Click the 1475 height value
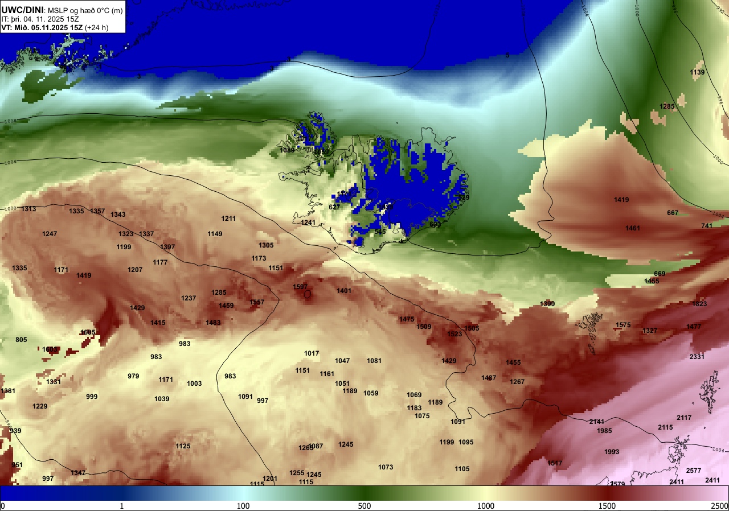The image size is (729, 511). click(x=407, y=319)
